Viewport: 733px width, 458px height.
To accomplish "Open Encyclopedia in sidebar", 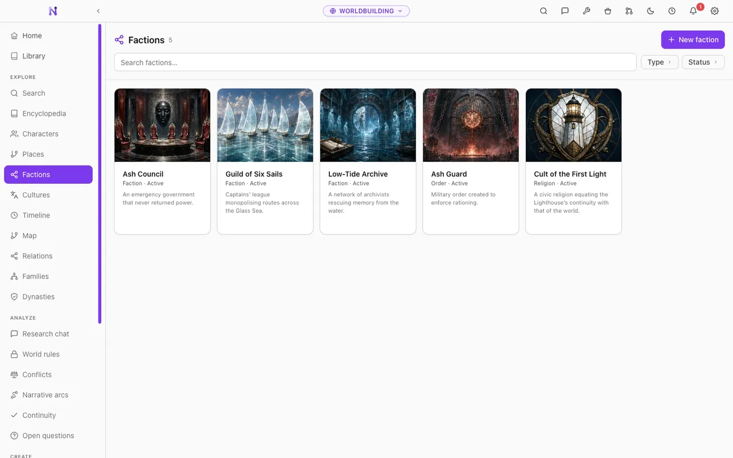I will coord(48,113).
